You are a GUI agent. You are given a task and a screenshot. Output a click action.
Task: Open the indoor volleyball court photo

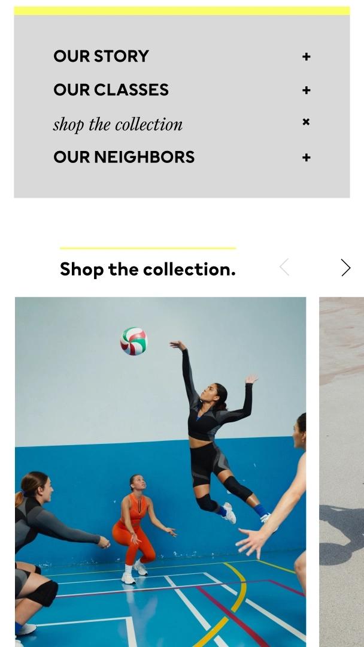coord(160,472)
